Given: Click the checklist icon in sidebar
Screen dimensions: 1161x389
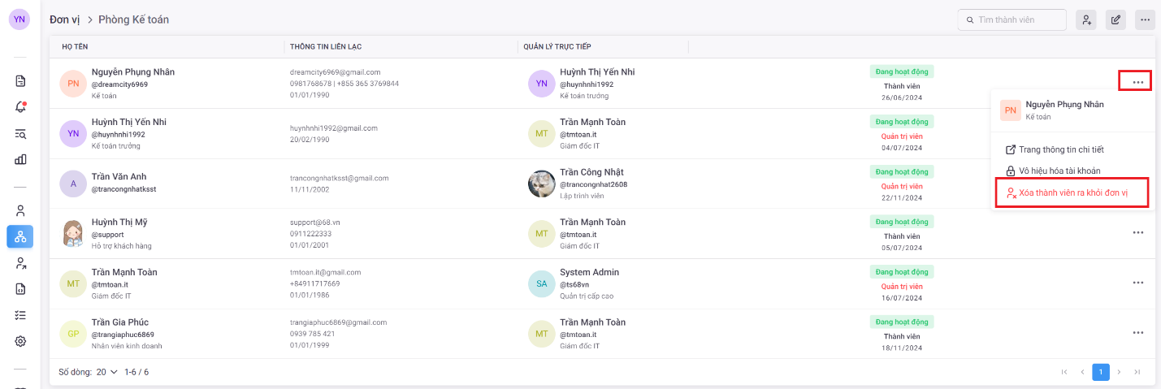Looking at the screenshot, I should [21, 315].
